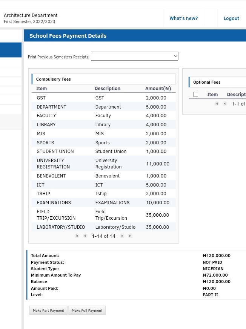The image size is (246, 329).
Task: Click the Optional Fees Item column header
Action: point(212,95)
